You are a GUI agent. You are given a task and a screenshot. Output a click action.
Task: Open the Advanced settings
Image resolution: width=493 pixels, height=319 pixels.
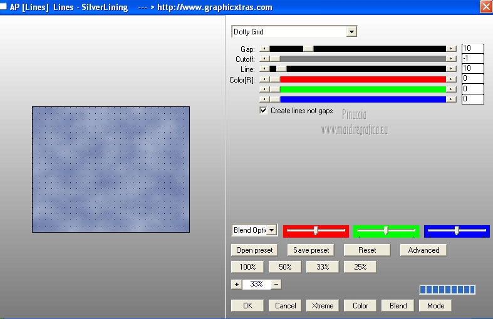[x=423, y=250]
